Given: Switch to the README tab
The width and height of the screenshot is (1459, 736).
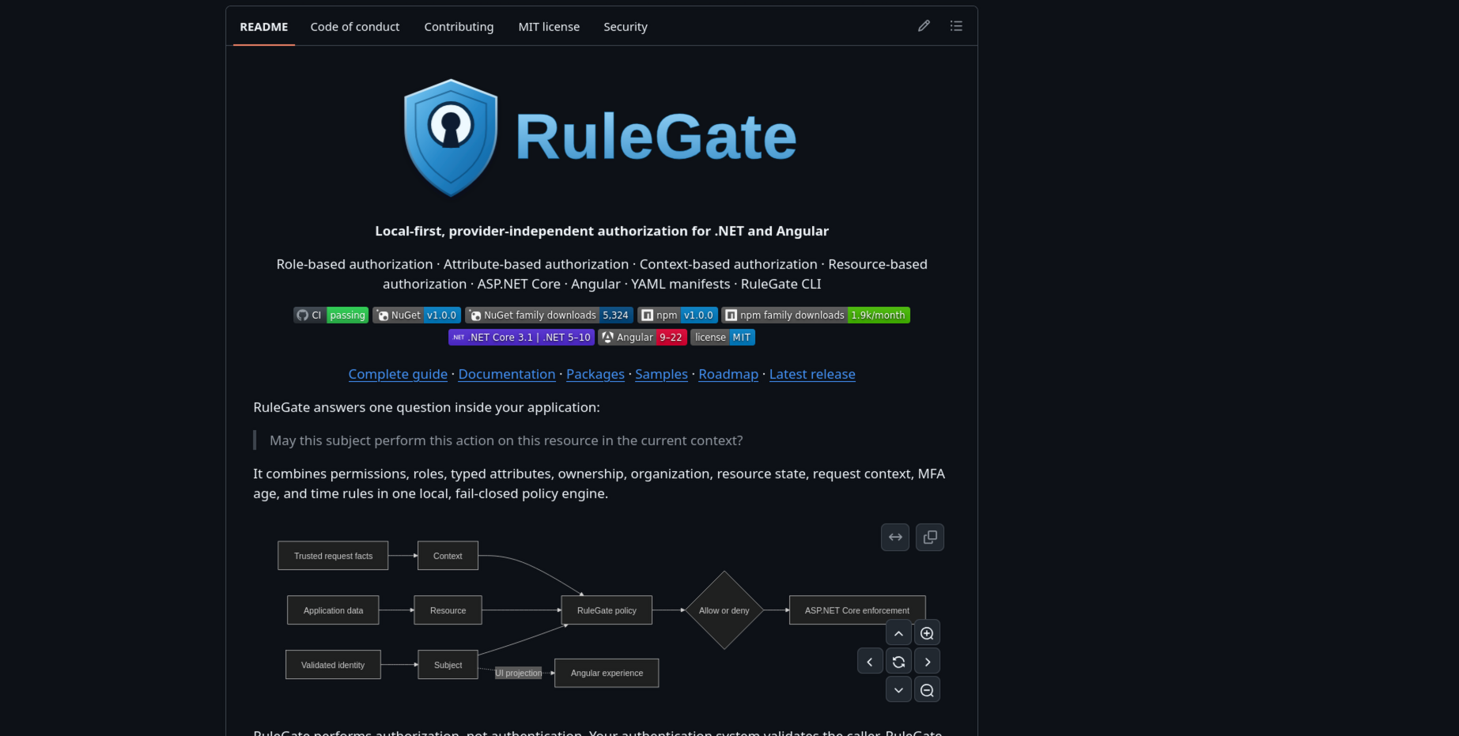Looking at the screenshot, I should (264, 27).
